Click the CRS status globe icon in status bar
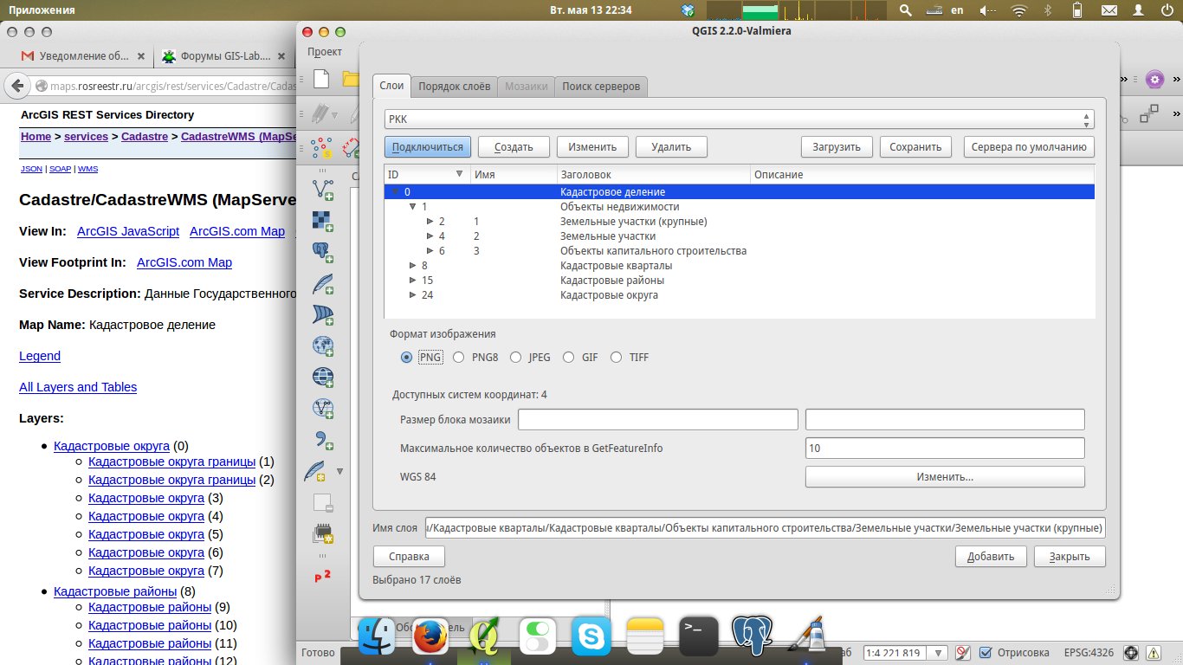 [x=1130, y=653]
